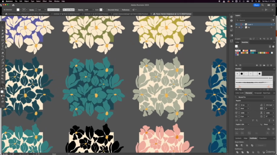The width and height of the screenshot is (277, 155).
Task: Click the Divide pathfinder icon
Action: coord(237,152)
